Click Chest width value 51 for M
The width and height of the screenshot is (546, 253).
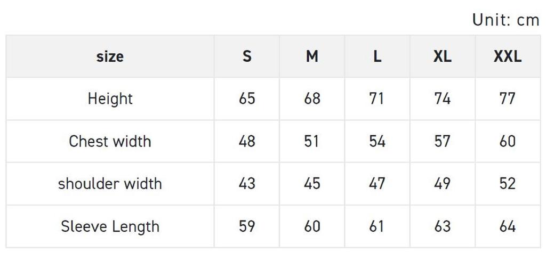click(312, 141)
